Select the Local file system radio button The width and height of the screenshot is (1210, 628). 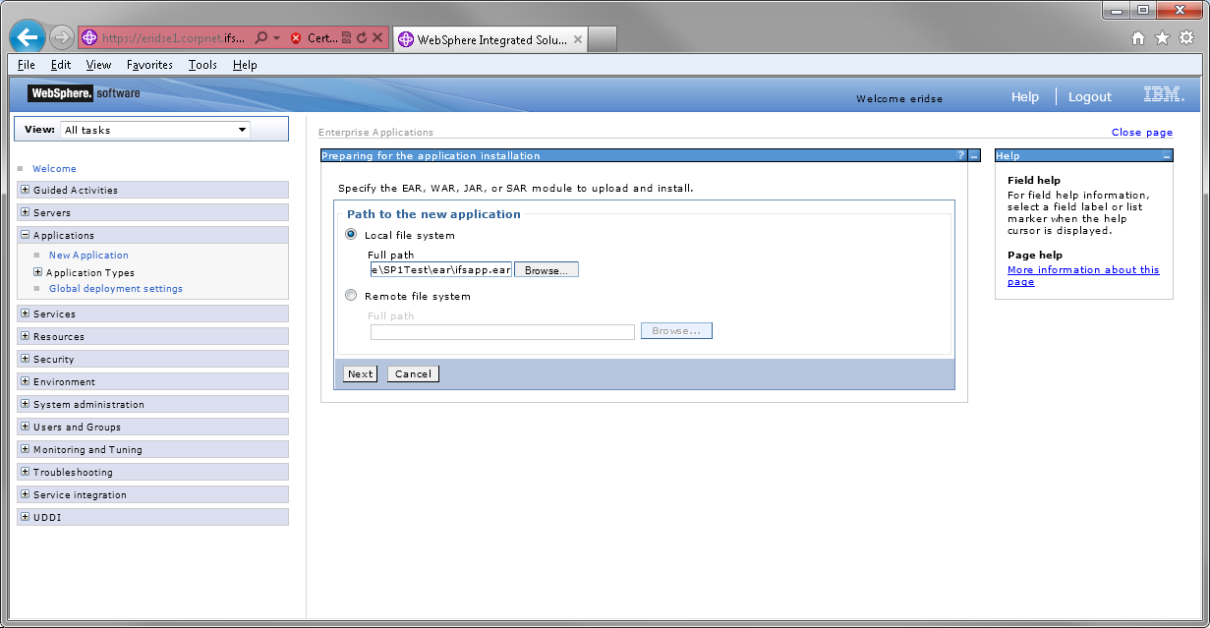(351, 234)
